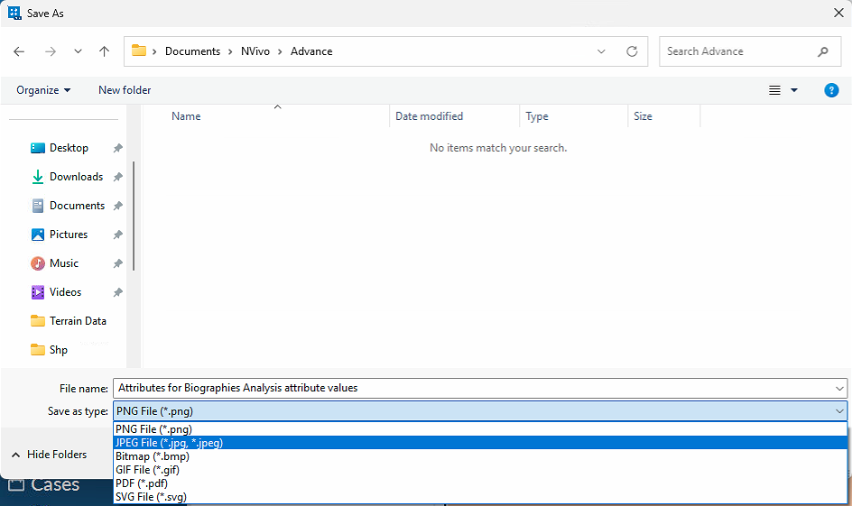Expand the address bar path history dropdown
This screenshot has width=852, height=506.
[602, 51]
